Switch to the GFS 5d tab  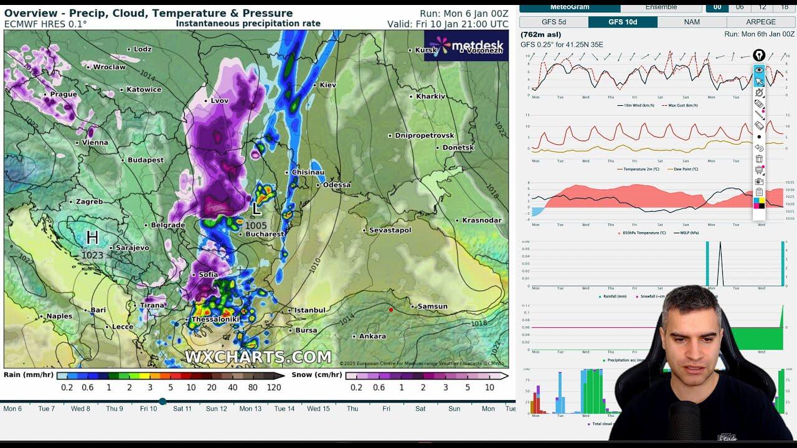pos(554,22)
